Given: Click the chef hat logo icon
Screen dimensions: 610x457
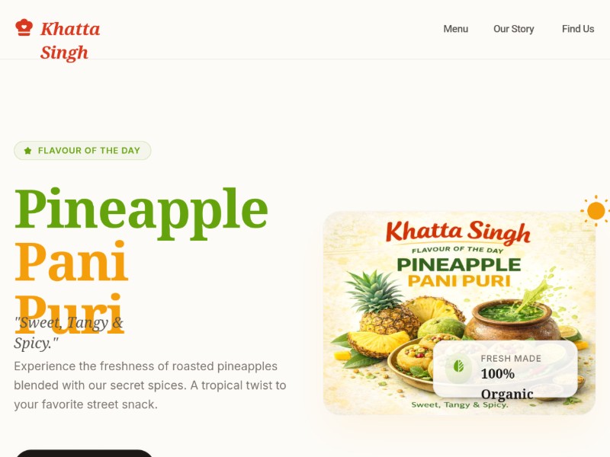Looking at the screenshot, I should click(x=24, y=27).
